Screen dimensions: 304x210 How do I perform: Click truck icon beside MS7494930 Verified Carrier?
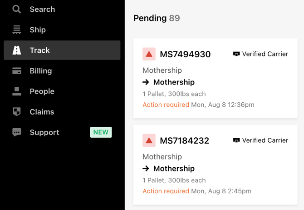pos(236,54)
